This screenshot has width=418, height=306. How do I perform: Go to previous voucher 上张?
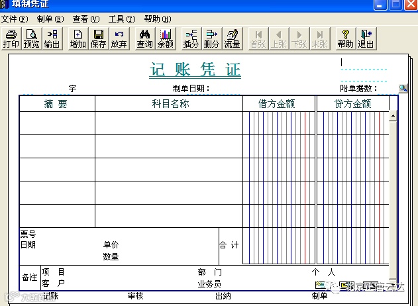(x=279, y=38)
